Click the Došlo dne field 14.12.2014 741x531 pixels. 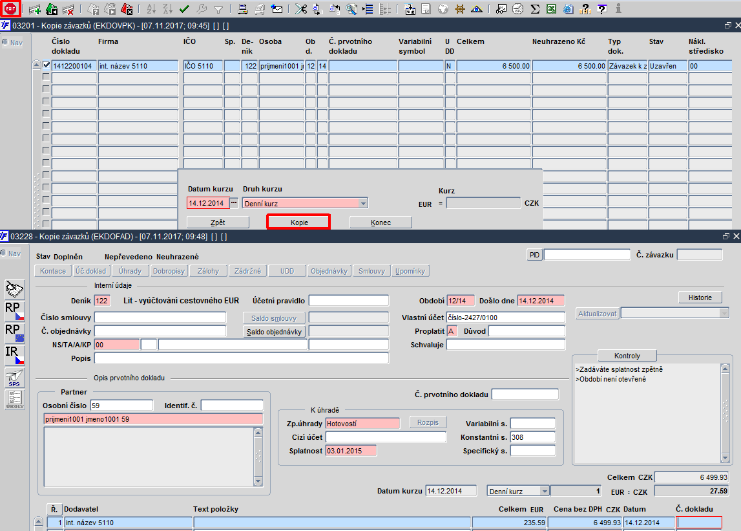[x=541, y=301]
